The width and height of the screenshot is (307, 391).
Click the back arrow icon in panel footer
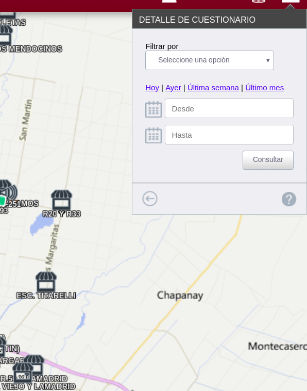[150, 199]
